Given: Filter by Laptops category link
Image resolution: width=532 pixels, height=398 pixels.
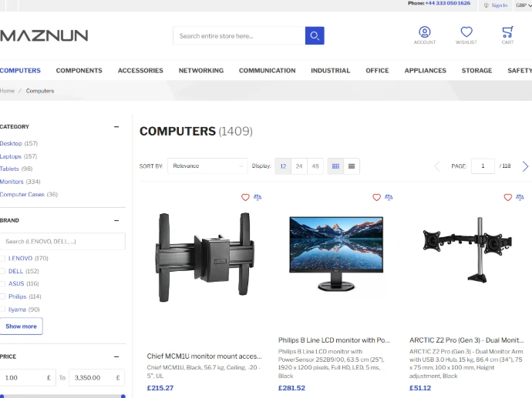Looking at the screenshot, I should click(12, 156).
